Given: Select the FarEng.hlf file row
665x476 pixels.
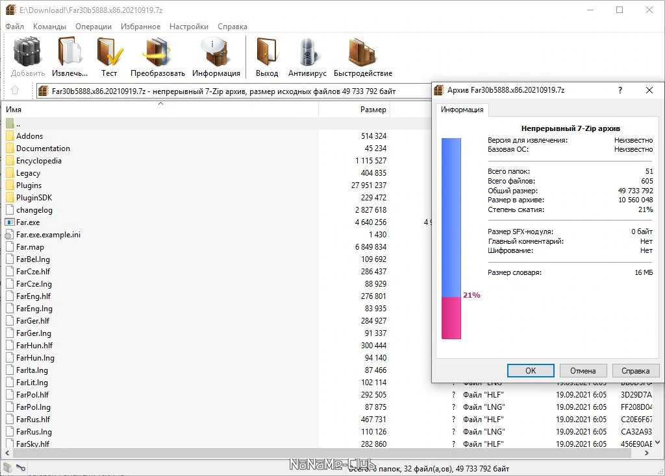Looking at the screenshot, I should 216,296.
